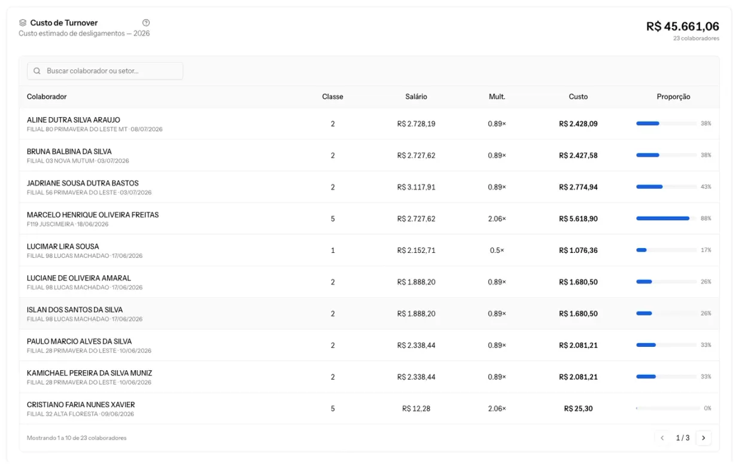Sort by the Colaborador column header
The height and width of the screenshot is (464, 742).
tap(47, 97)
